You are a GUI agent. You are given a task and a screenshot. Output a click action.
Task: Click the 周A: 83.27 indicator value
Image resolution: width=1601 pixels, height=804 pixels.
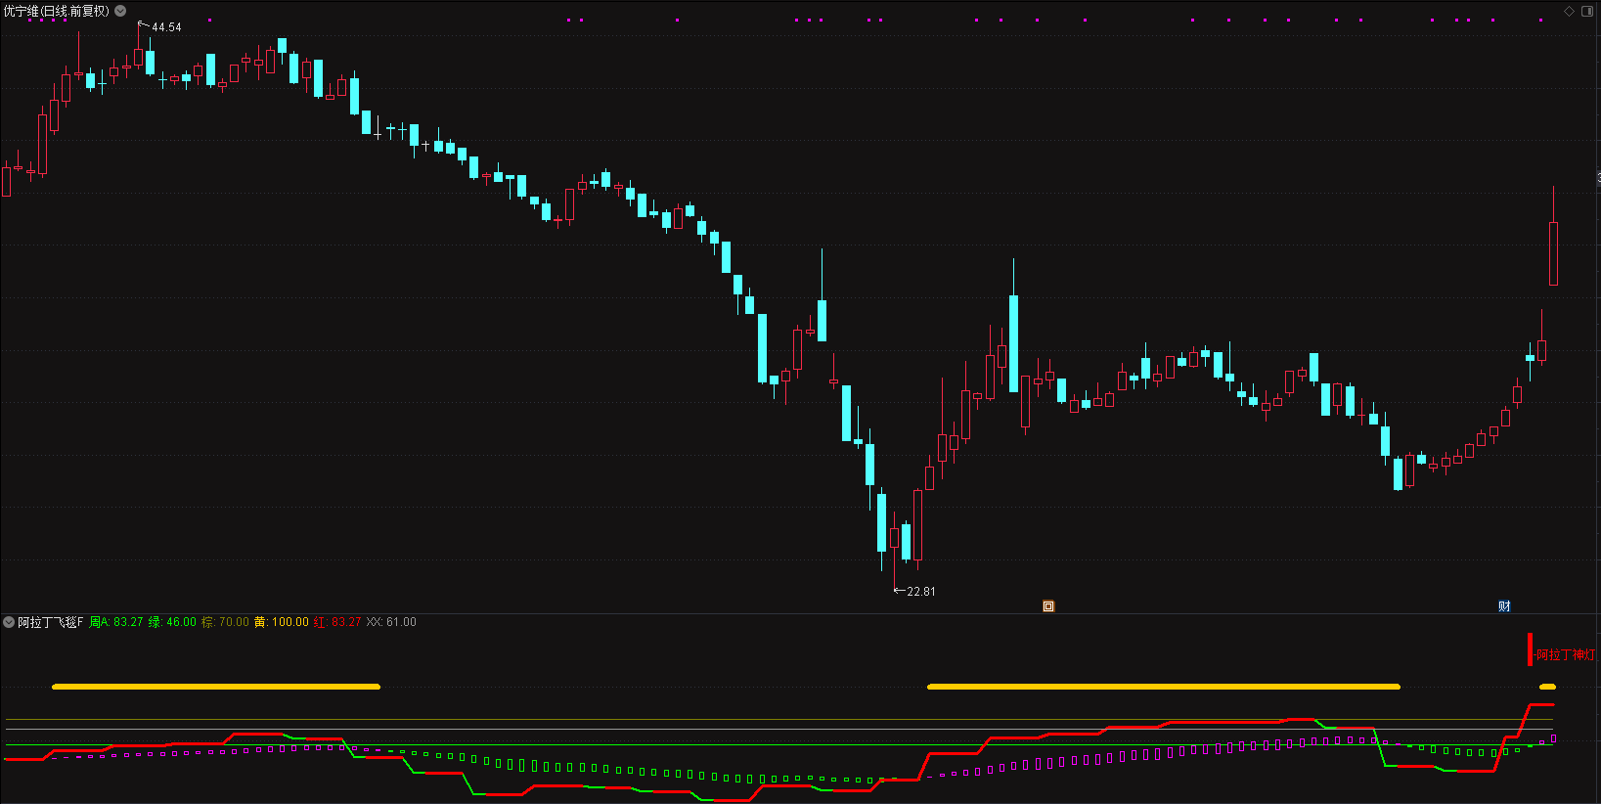[x=116, y=622]
